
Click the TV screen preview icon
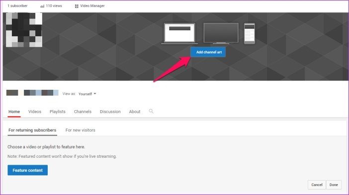click(x=221, y=33)
